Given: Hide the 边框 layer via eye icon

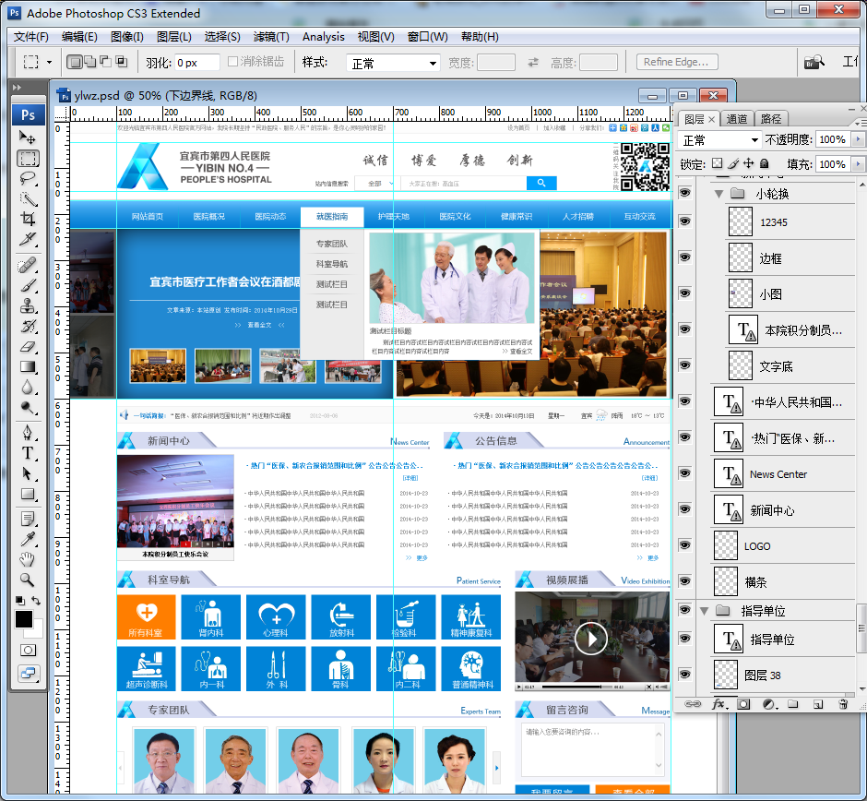Looking at the screenshot, I should (685, 257).
